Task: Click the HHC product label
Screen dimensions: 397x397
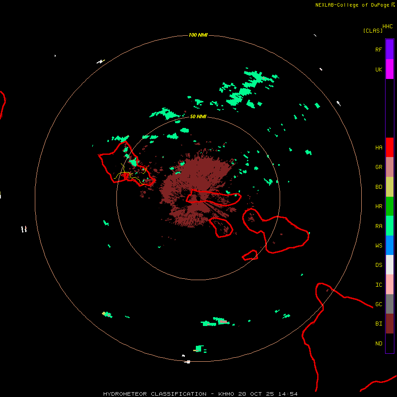Action: click(388, 26)
